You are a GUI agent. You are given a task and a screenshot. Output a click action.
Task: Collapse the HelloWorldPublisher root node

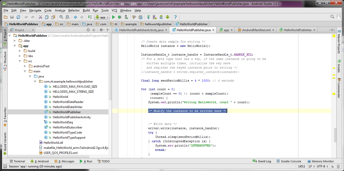tap(10, 36)
